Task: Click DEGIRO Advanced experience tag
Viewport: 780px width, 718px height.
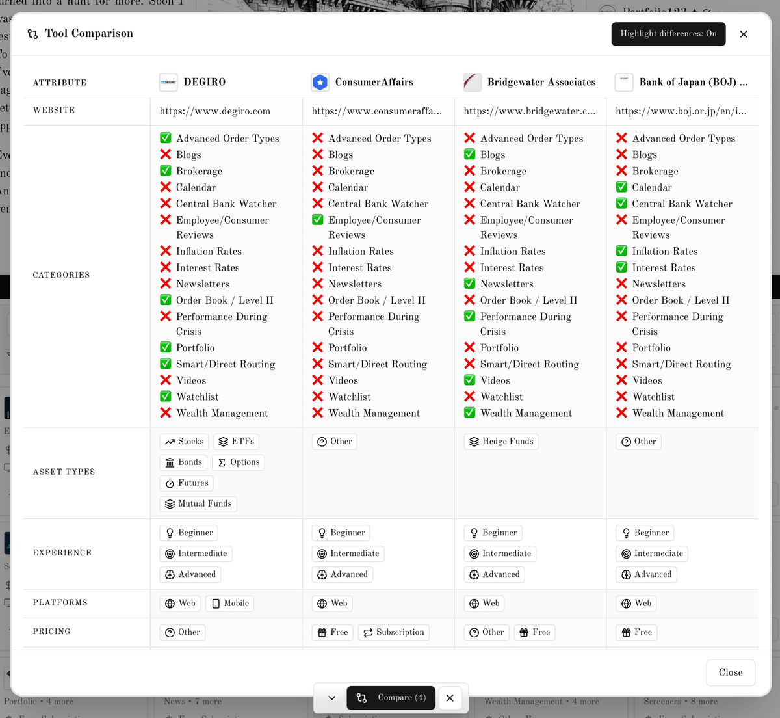Action: point(190,575)
